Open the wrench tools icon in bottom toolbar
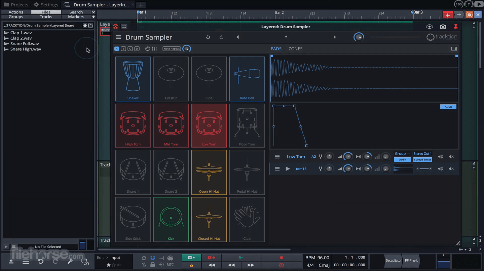 [70, 261]
